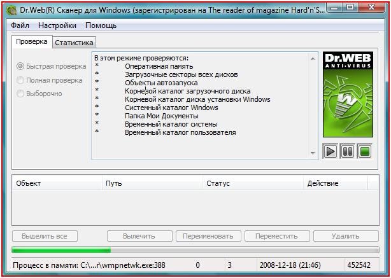Sort by the Путь column header
Viewport: 391px width, 278px height.
tap(152, 183)
